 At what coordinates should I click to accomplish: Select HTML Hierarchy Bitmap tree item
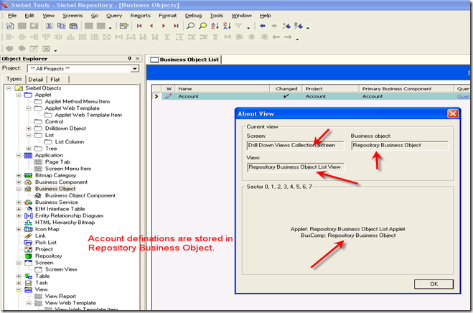pyautogui.click(x=65, y=223)
